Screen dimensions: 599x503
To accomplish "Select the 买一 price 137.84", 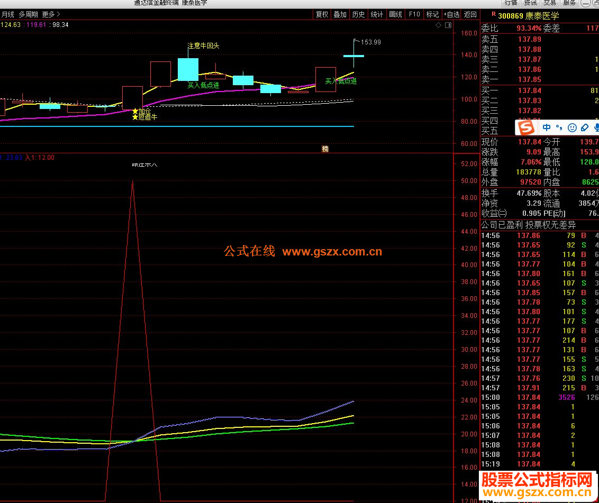I will click(x=530, y=90).
